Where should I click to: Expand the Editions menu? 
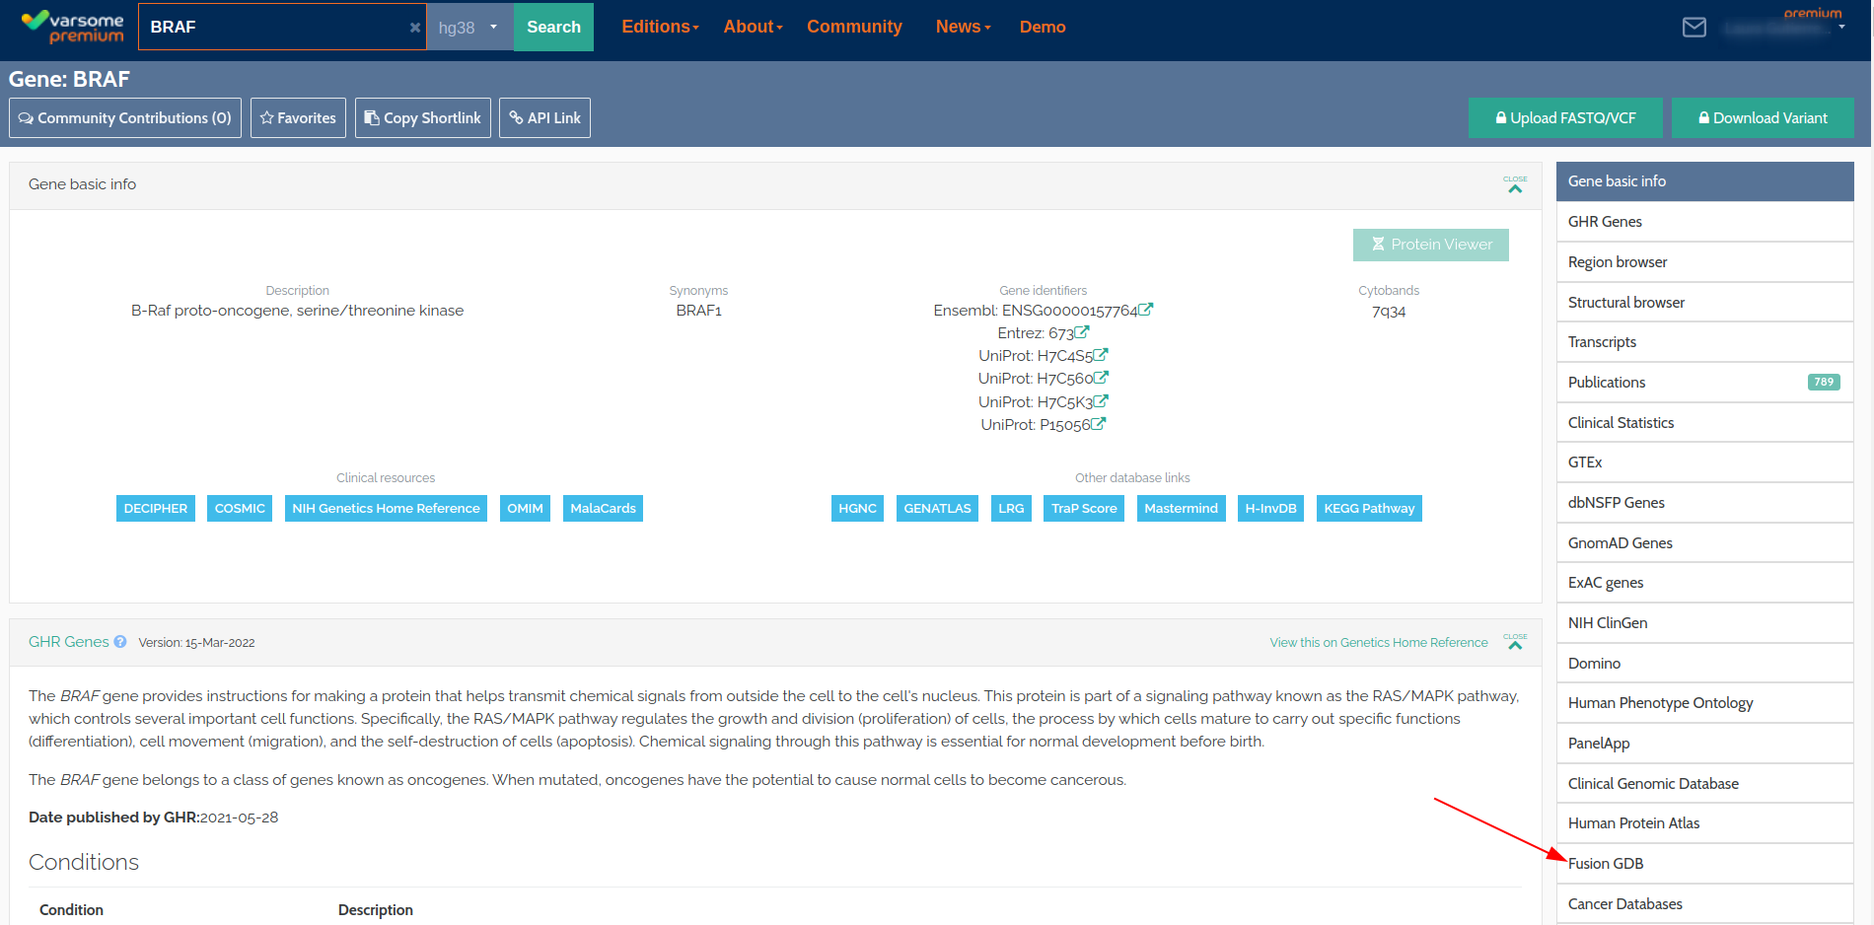(x=660, y=28)
